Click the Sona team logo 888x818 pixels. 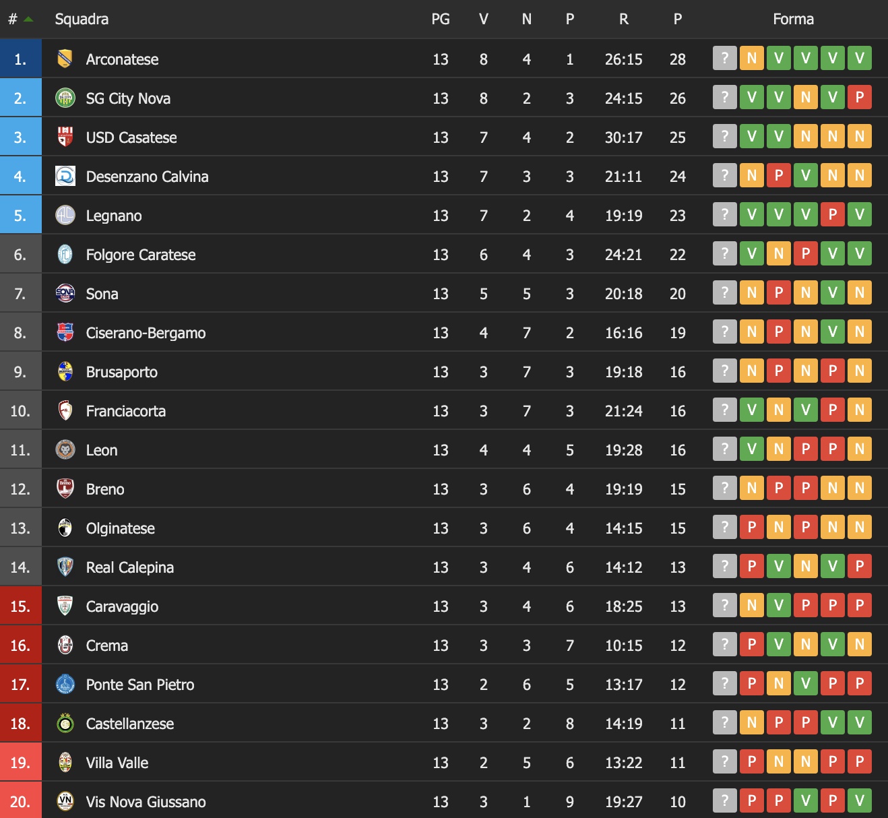(x=65, y=294)
